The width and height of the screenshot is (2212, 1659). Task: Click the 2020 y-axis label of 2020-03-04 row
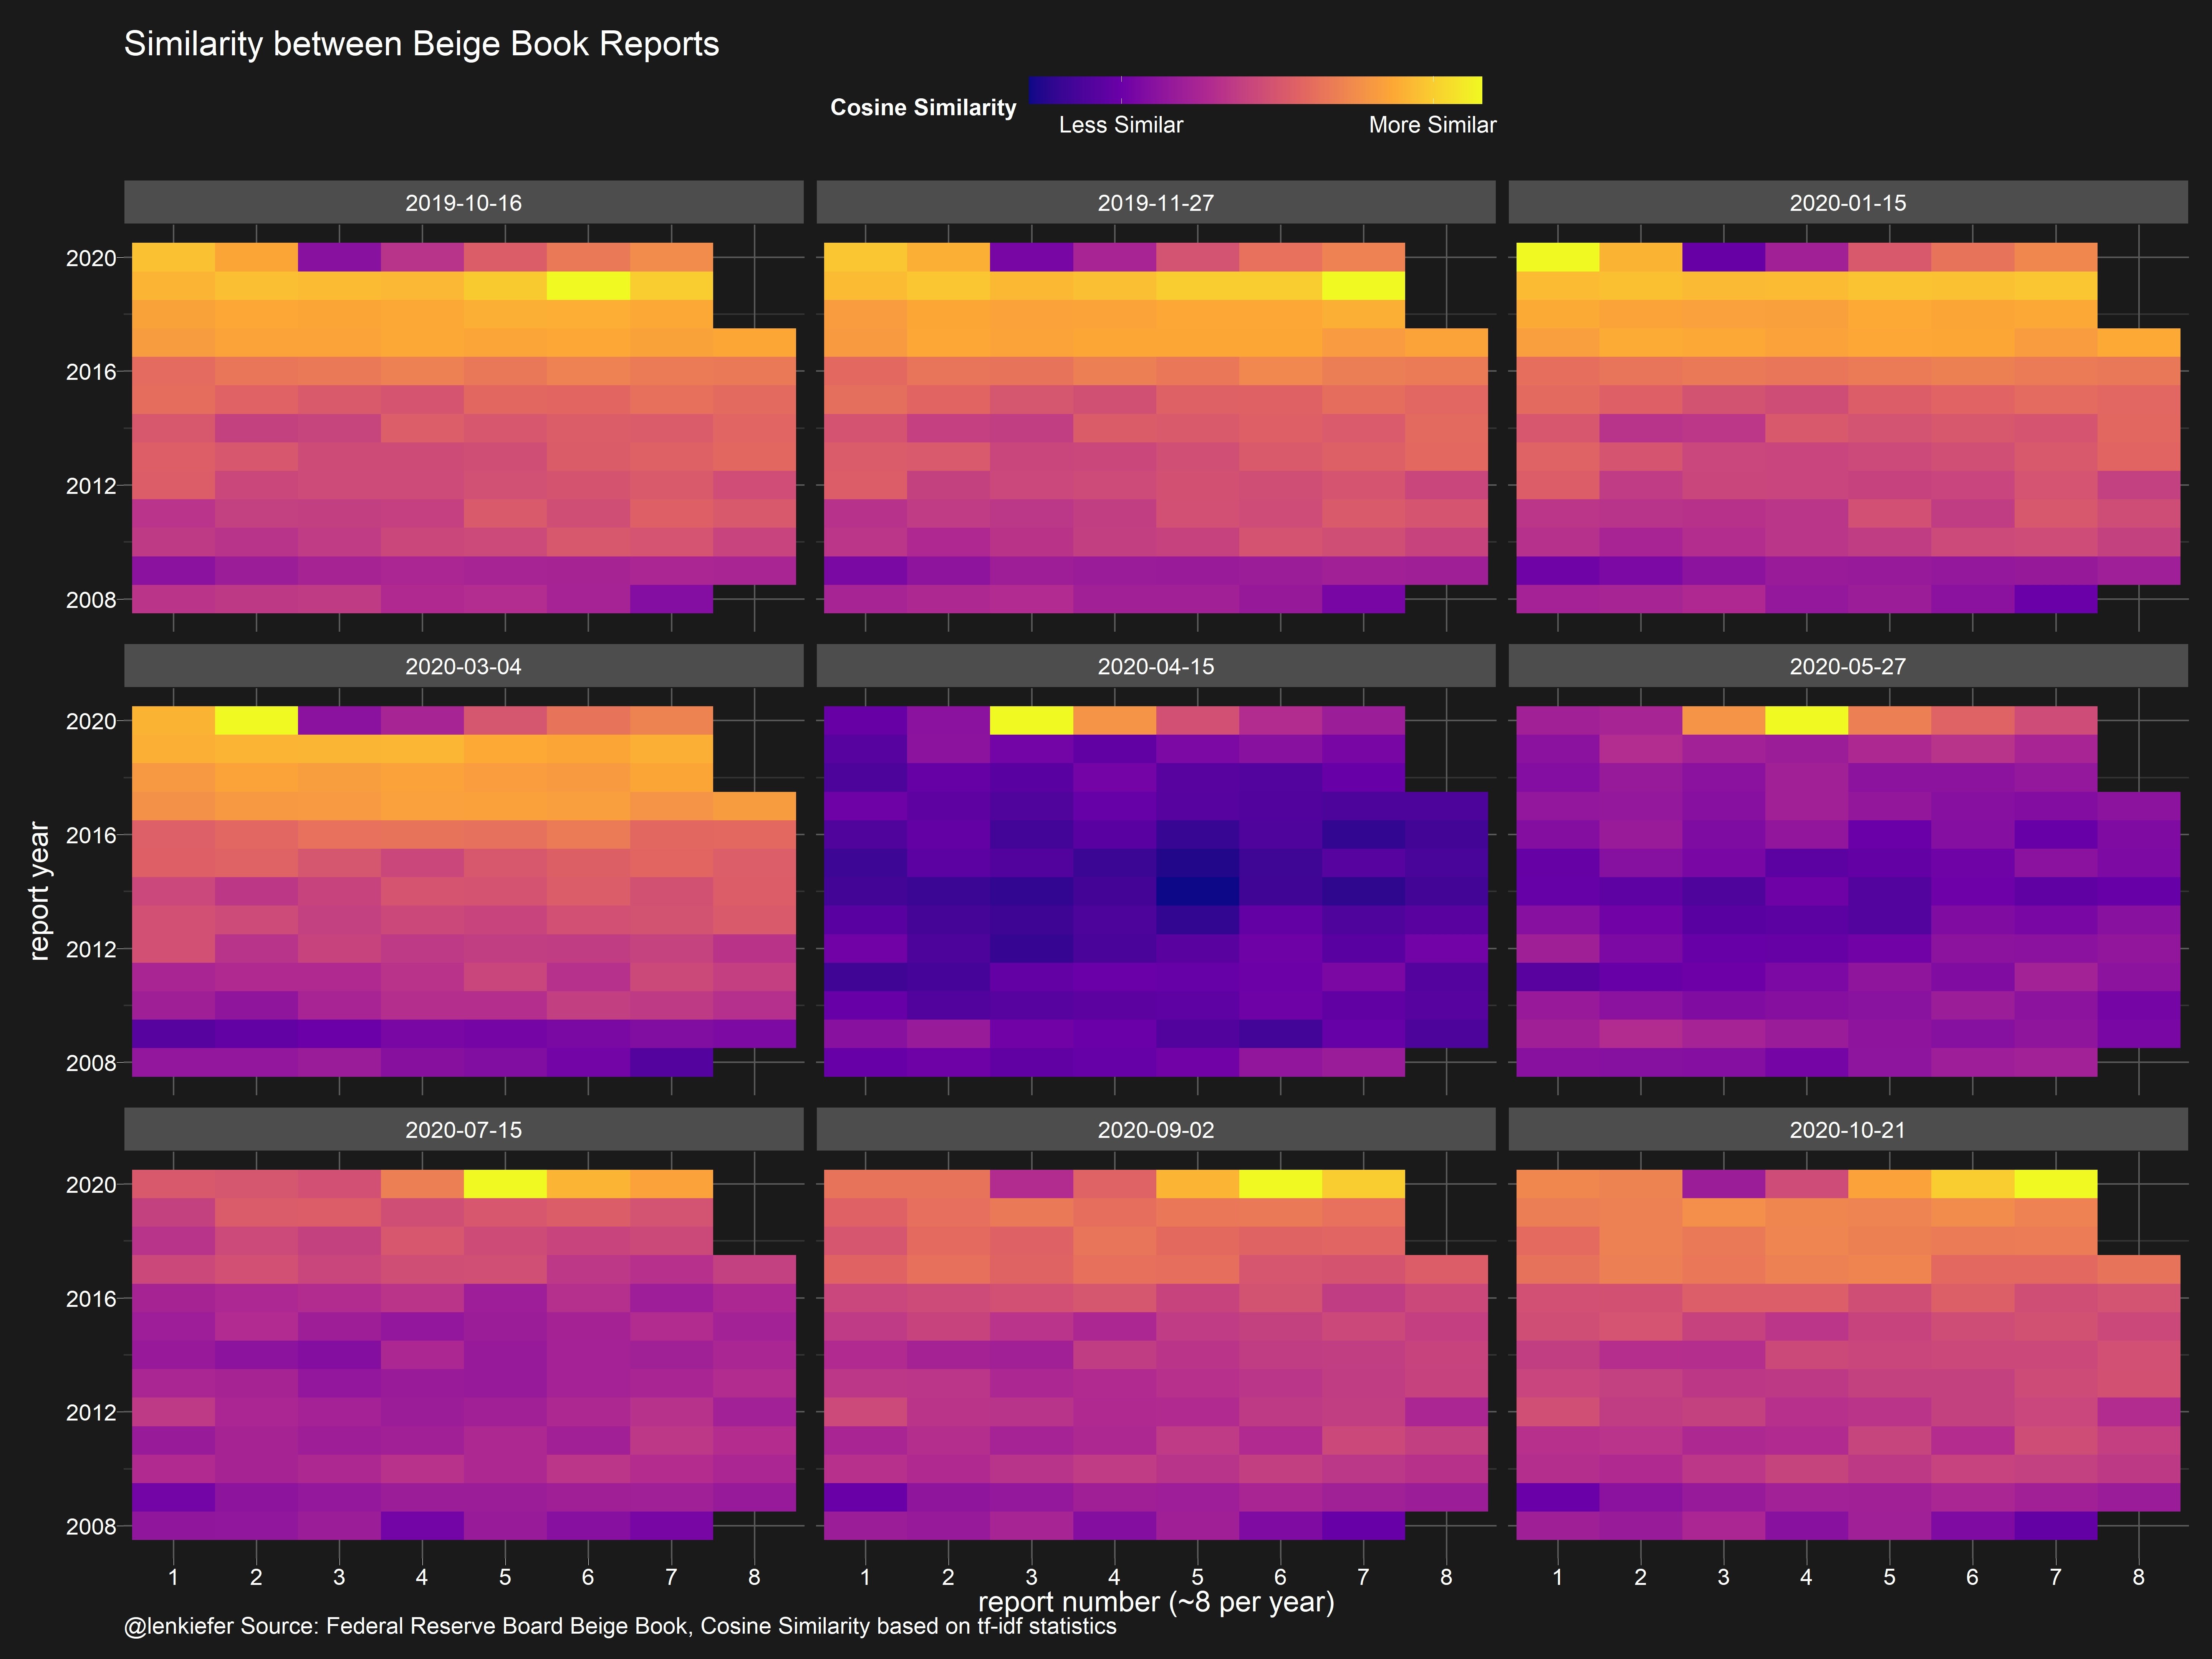click(x=91, y=721)
